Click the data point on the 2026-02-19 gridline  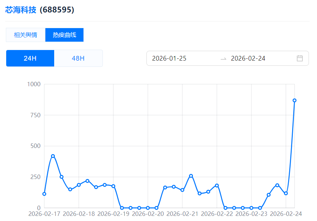(x=113, y=186)
